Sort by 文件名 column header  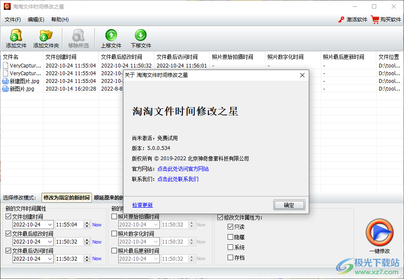coord(22,57)
